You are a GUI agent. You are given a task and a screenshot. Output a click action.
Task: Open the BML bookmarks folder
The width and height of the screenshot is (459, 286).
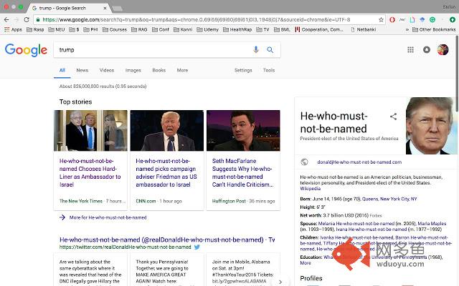pos(282,29)
